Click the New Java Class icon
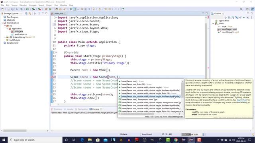The height and width of the screenshot is (143, 255). coord(50,9)
